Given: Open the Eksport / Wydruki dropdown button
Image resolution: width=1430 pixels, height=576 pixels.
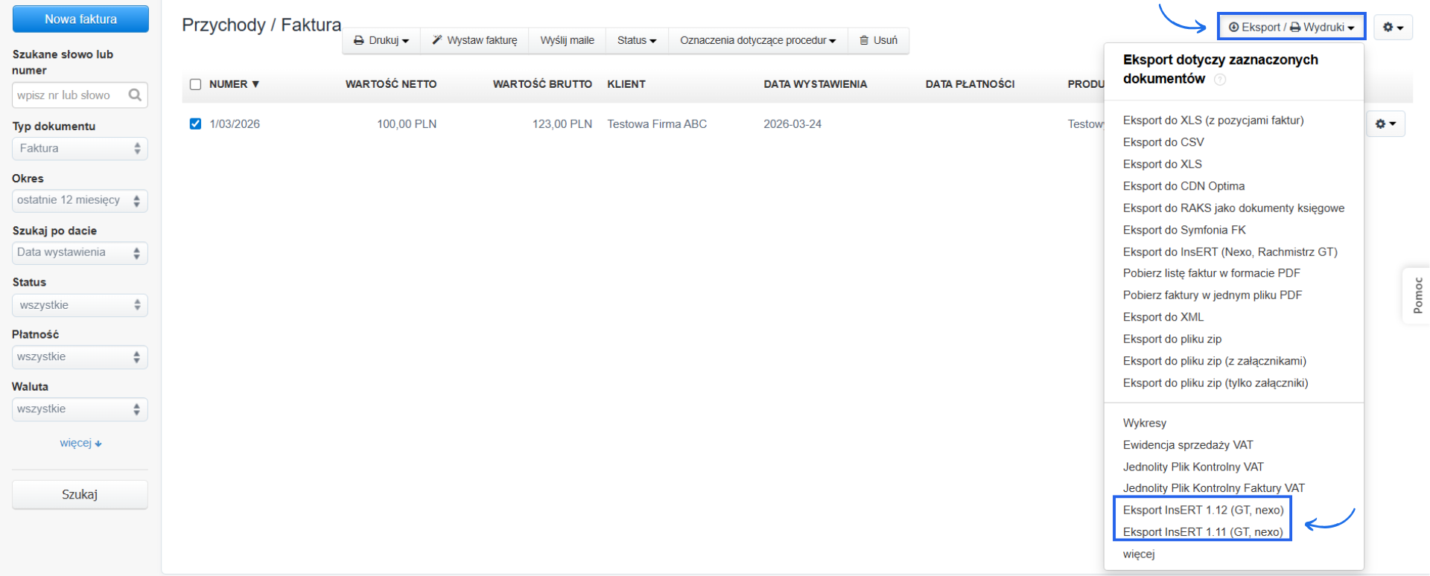Looking at the screenshot, I should point(1291,27).
